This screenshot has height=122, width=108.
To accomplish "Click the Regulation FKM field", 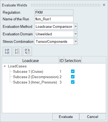I will (54, 12).
